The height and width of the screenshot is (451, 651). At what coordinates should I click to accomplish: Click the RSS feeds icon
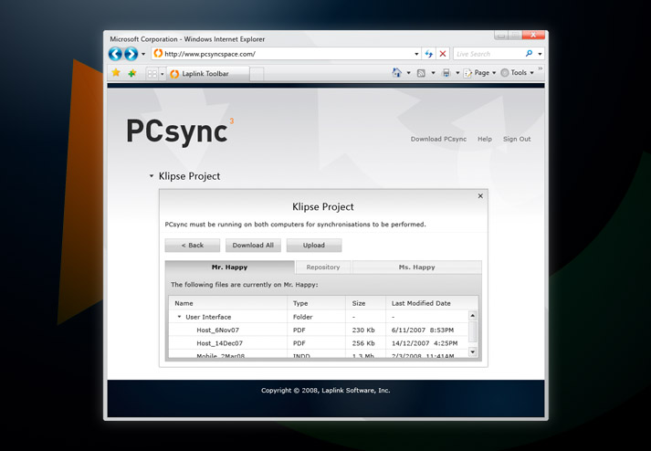pyautogui.click(x=421, y=73)
